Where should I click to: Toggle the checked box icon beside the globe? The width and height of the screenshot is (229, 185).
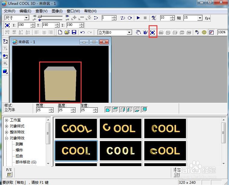(211, 32)
